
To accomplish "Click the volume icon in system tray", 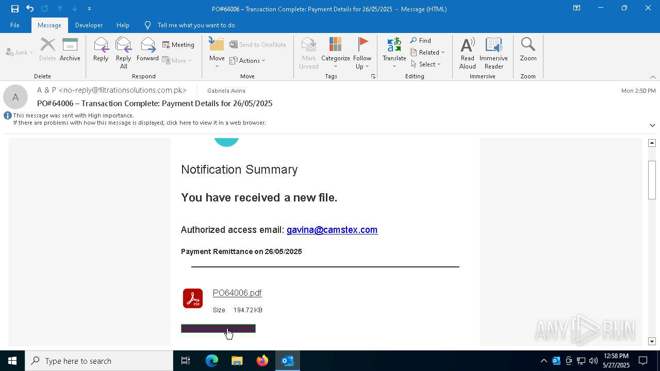I will coord(593,361).
